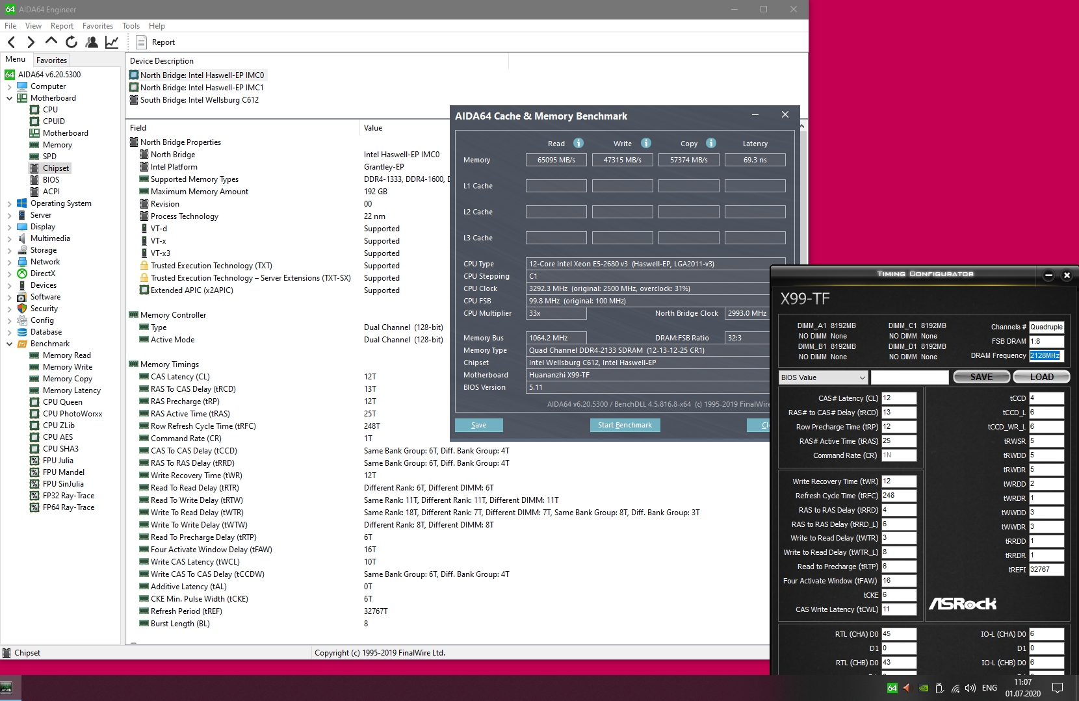Screen dimensions: 1079x701
Task: Click Save in Cache & Memory Benchmark
Action: (x=479, y=425)
